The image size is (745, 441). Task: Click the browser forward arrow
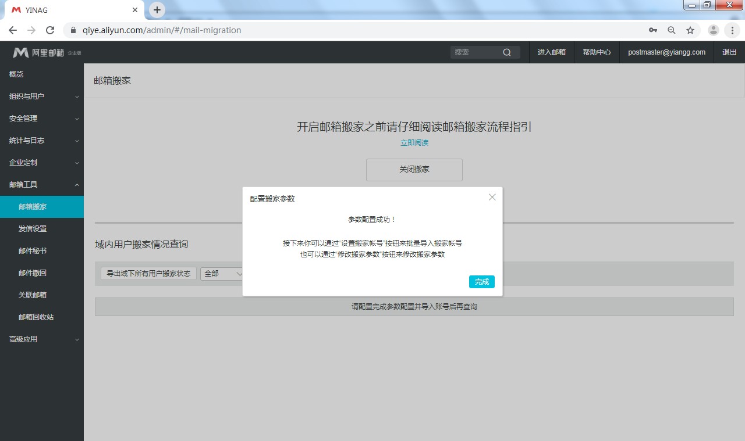[x=31, y=30]
